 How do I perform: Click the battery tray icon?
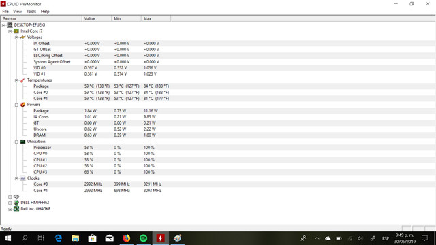tap(339, 238)
